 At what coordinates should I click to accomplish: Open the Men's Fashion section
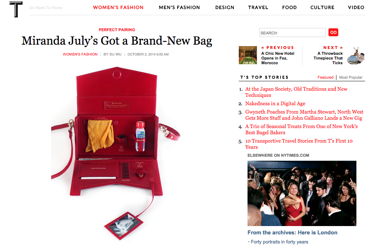pos(179,7)
